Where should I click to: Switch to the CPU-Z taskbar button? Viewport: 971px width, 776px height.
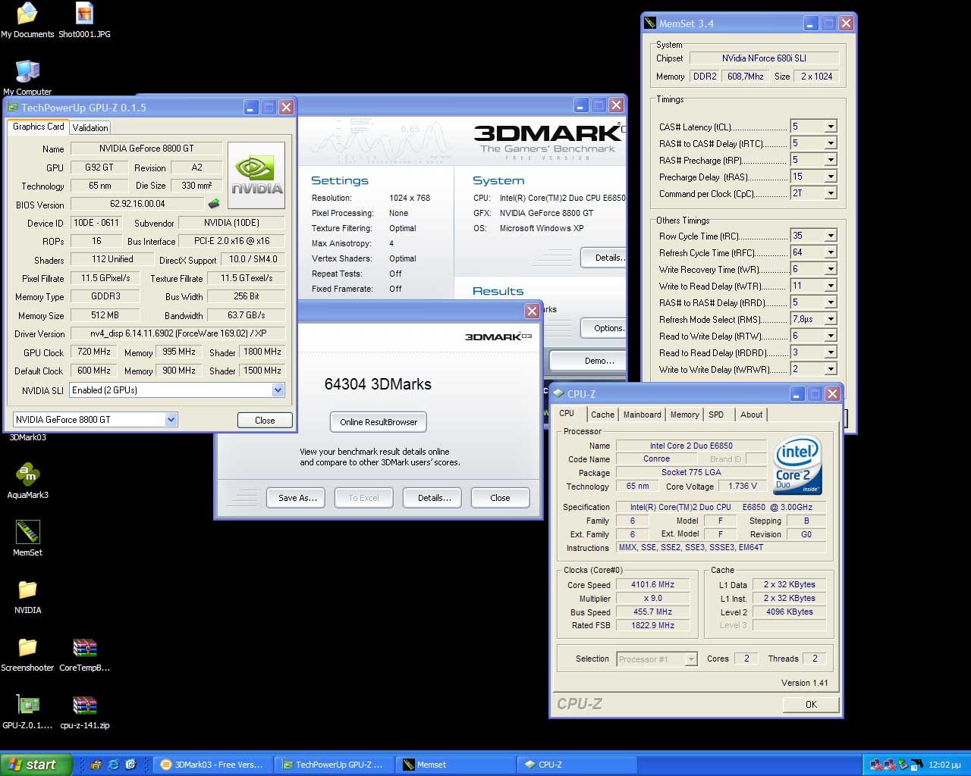[577, 765]
